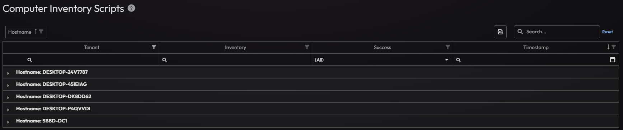Click the help question mark icon beside title

tap(131, 8)
